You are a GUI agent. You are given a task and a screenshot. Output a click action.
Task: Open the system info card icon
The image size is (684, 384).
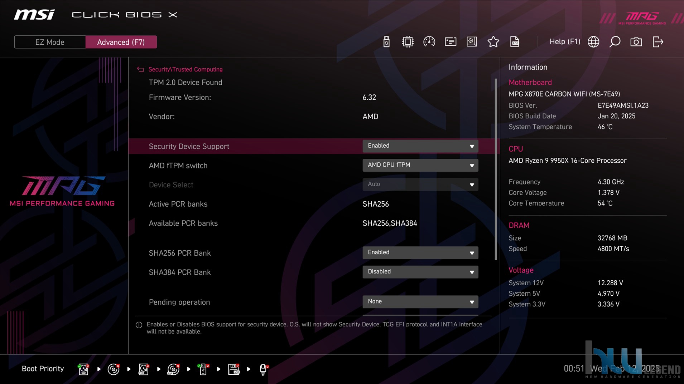point(451,42)
